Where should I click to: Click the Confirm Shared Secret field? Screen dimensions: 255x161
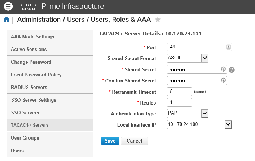[x=197, y=80]
